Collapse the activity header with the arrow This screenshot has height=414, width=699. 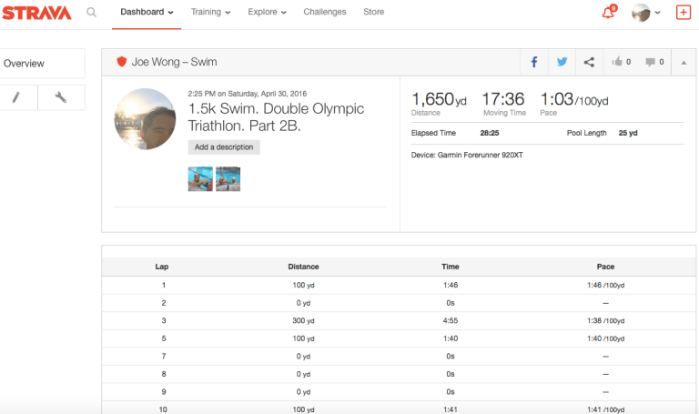pos(684,62)
